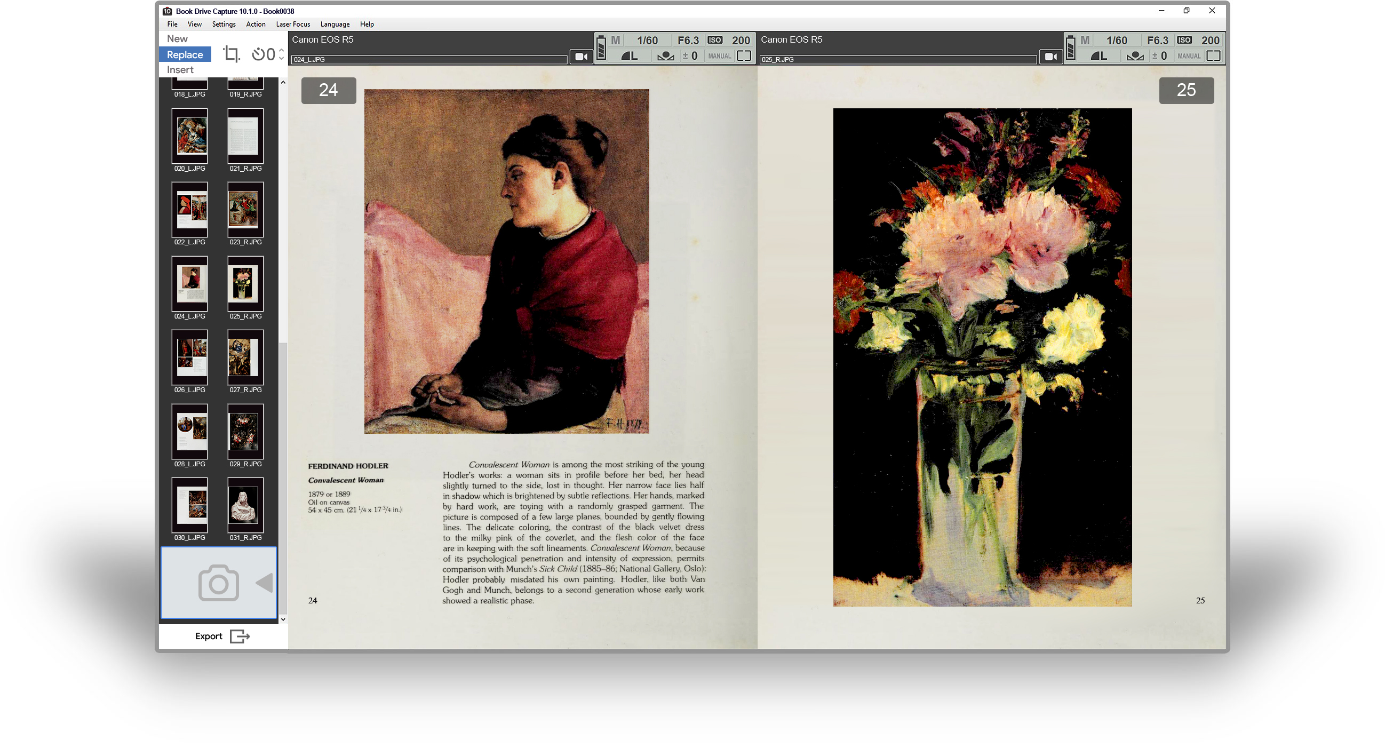
Task: Click right camera ISO badge icon
Action: pos(1184,40)
